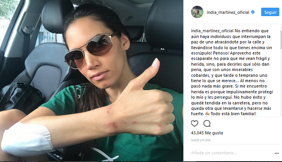
Task: Click the flexed bicep emoji in caption
Action: pos(207,114)
